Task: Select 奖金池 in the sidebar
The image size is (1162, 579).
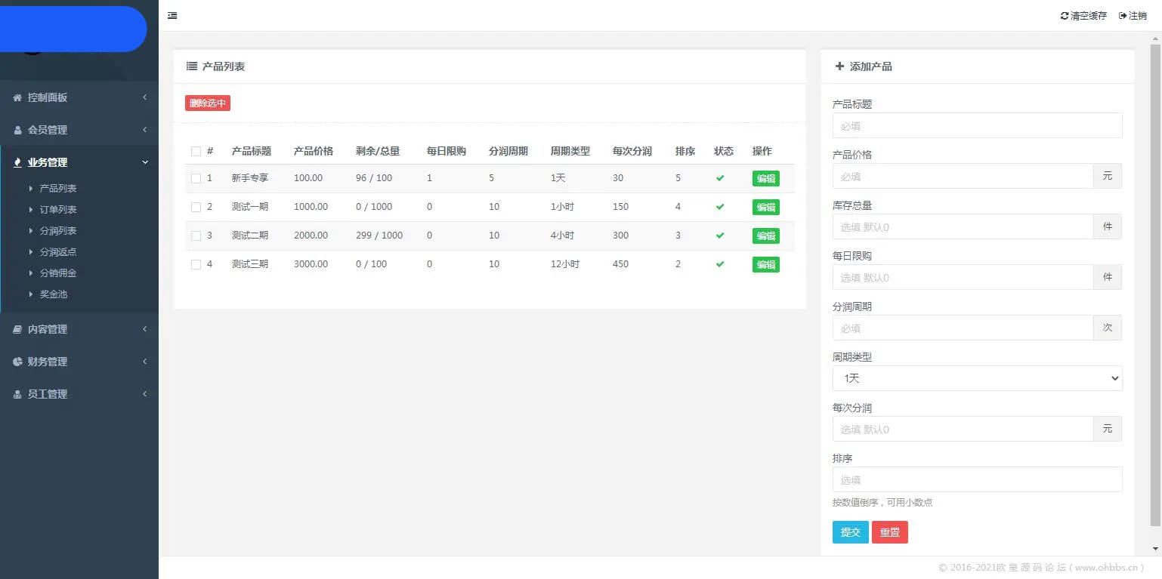Action: (x=53, y=294)
